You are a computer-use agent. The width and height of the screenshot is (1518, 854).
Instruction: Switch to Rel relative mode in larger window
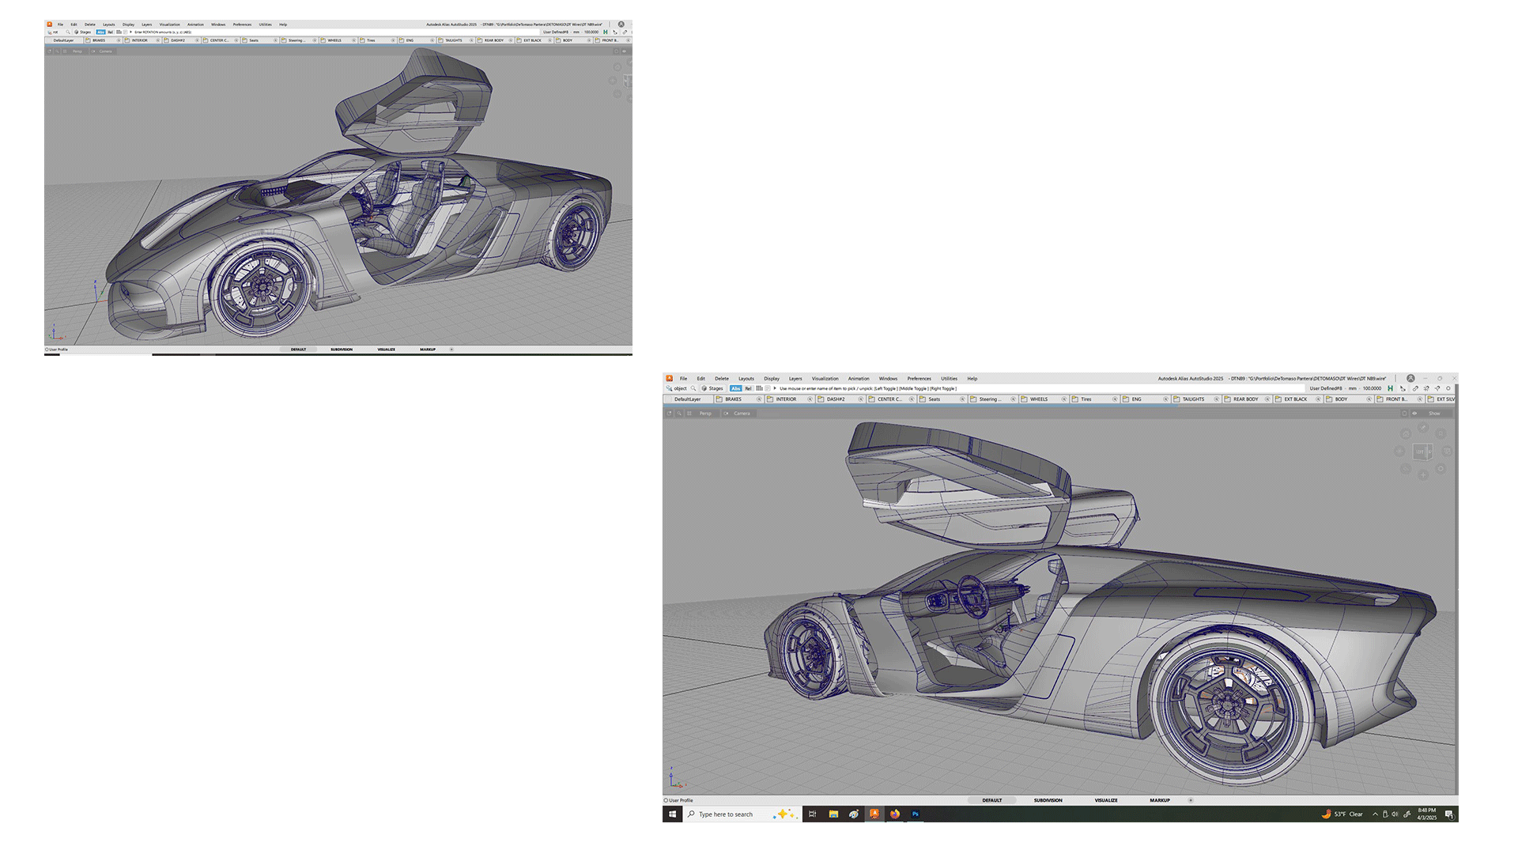tap(748, 388)
